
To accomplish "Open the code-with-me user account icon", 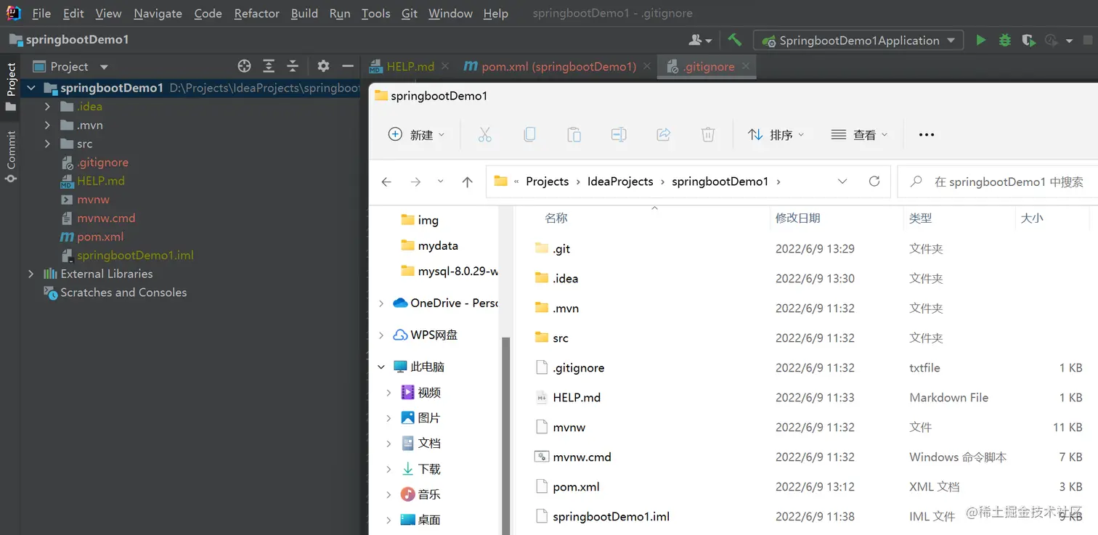I will click(x=700, y=41).
